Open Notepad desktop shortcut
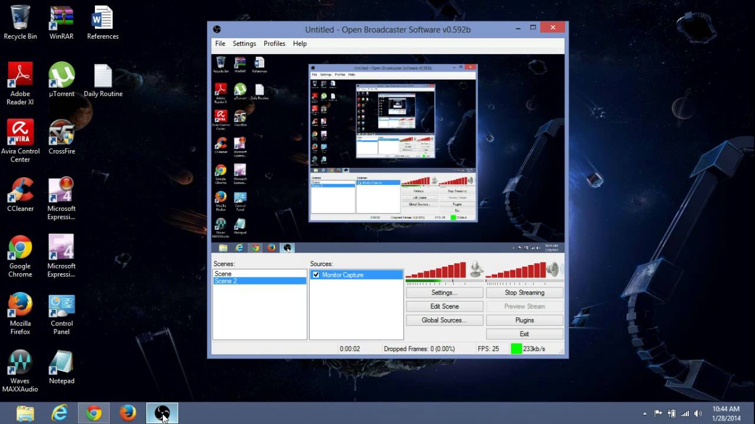Image resolution: width=755 pixels, height=424 pixels. [61, 367]
